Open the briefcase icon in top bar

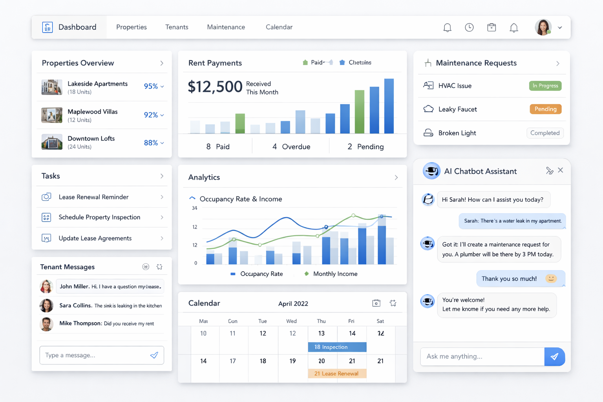492,27
